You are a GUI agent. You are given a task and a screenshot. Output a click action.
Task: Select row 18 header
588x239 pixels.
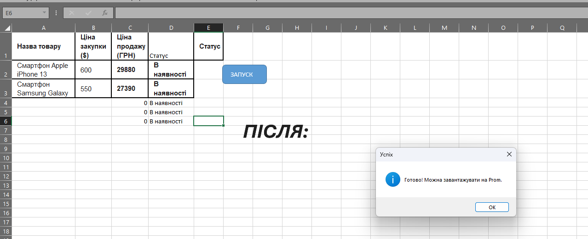pos(6,231)
